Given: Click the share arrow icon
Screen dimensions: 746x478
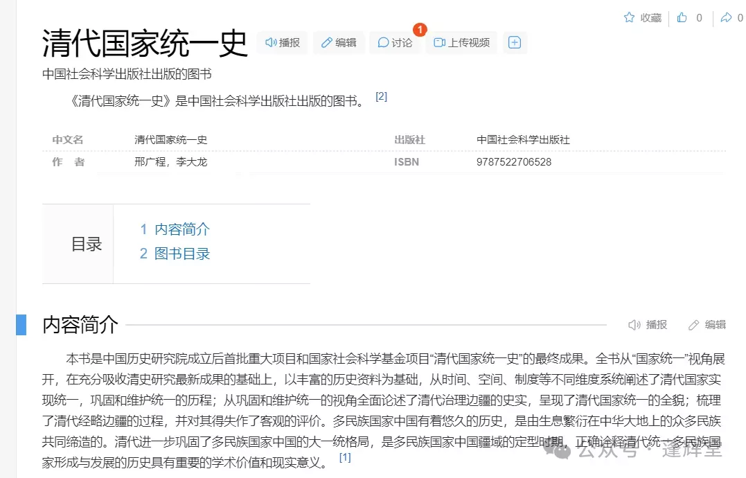Looking at the screenshot, I should [726, 17].
